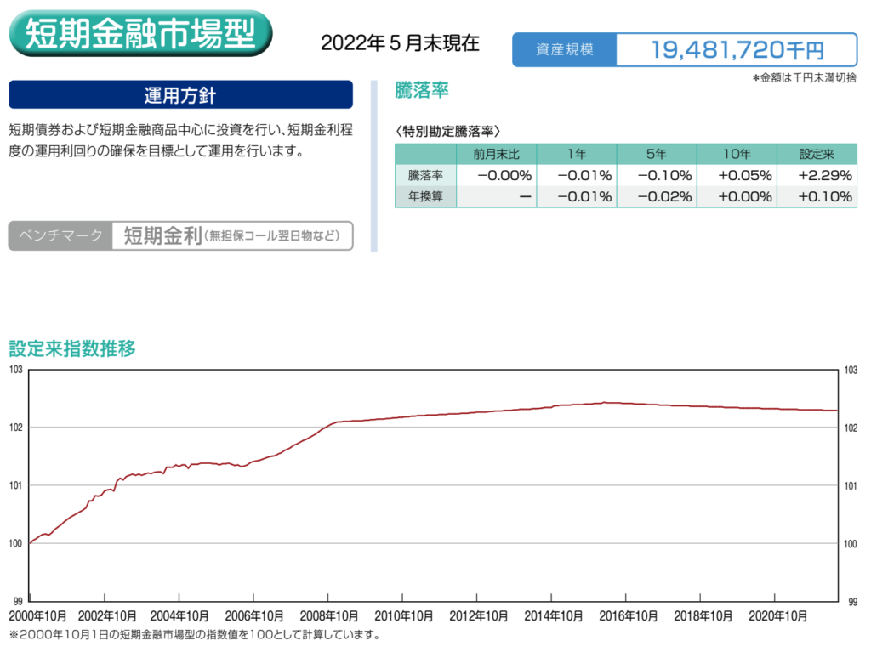Image resolution: width=871 pixels, height=646 pixels.
Task: Select the 運用方針 header bar
Action: [x=180, y=94]
